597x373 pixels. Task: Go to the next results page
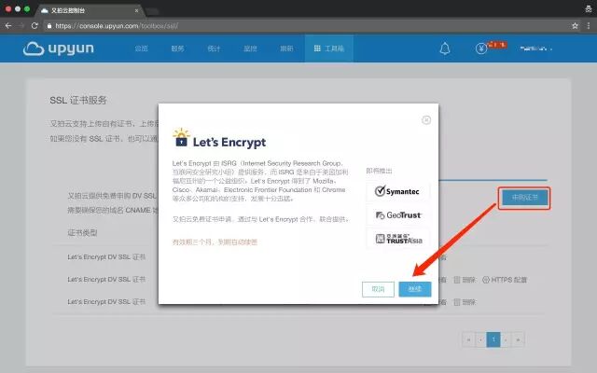(x=506, y=339)
